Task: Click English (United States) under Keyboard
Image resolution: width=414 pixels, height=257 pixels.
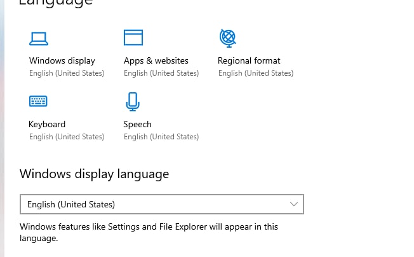Action: [x=67, y=137]
